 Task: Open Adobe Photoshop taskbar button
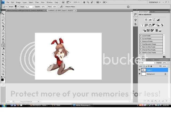click(82, 105)
